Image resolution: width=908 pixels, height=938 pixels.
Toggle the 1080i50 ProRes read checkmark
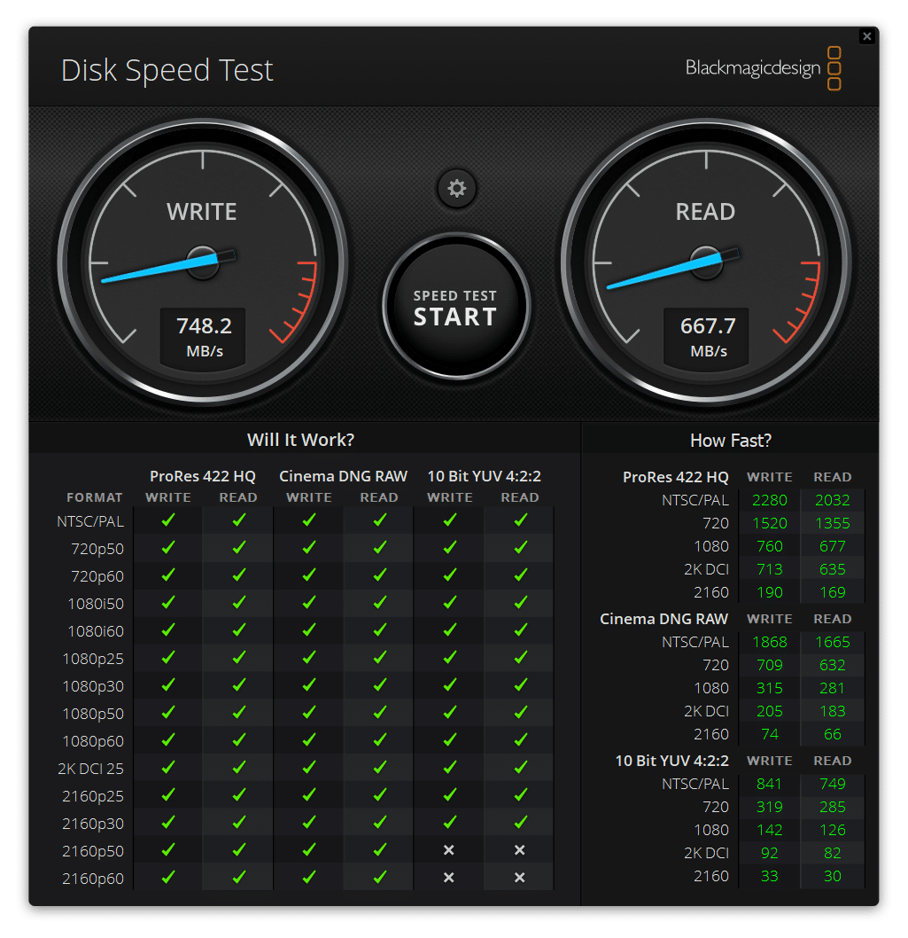click(237, 603)
